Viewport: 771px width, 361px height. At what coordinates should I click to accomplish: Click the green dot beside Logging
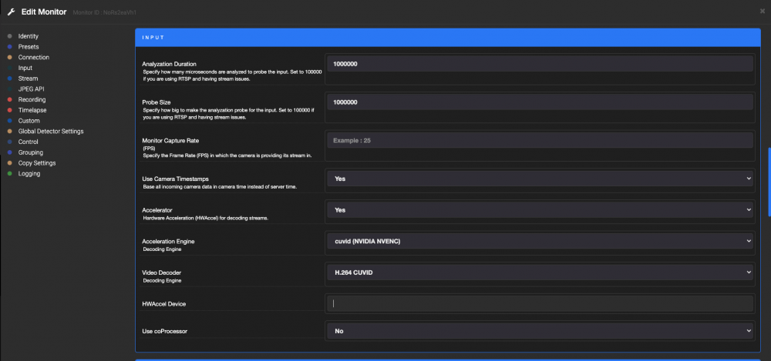pyautogui.click(x=10, y=174)
